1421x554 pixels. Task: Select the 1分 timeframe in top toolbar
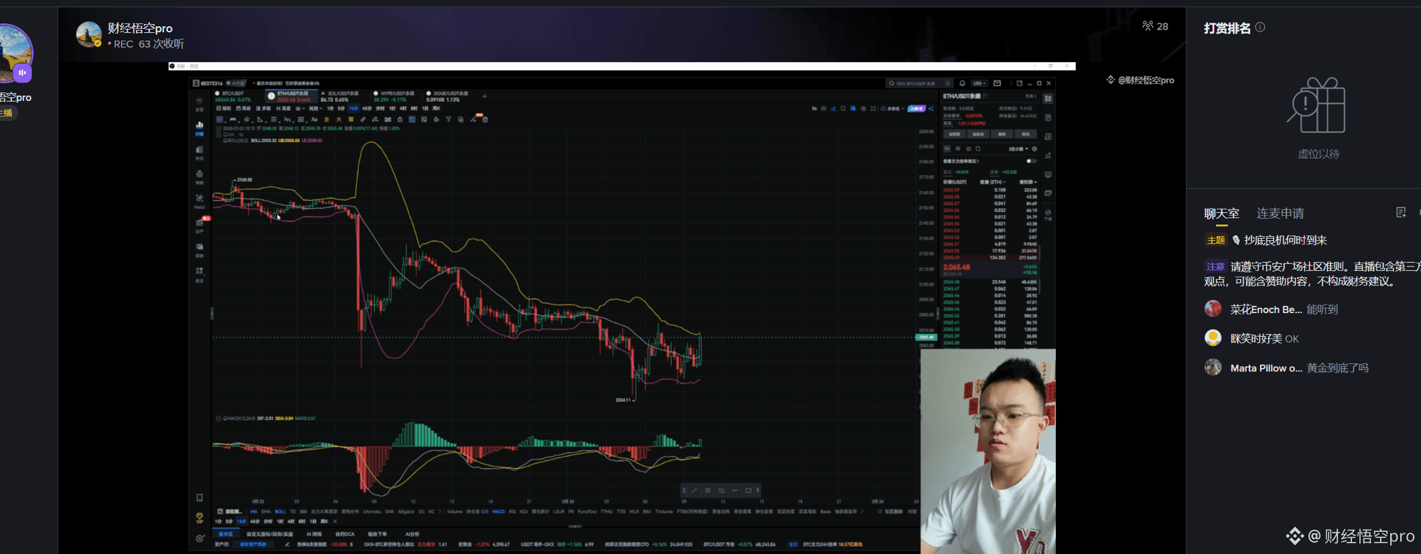point(330,108)
